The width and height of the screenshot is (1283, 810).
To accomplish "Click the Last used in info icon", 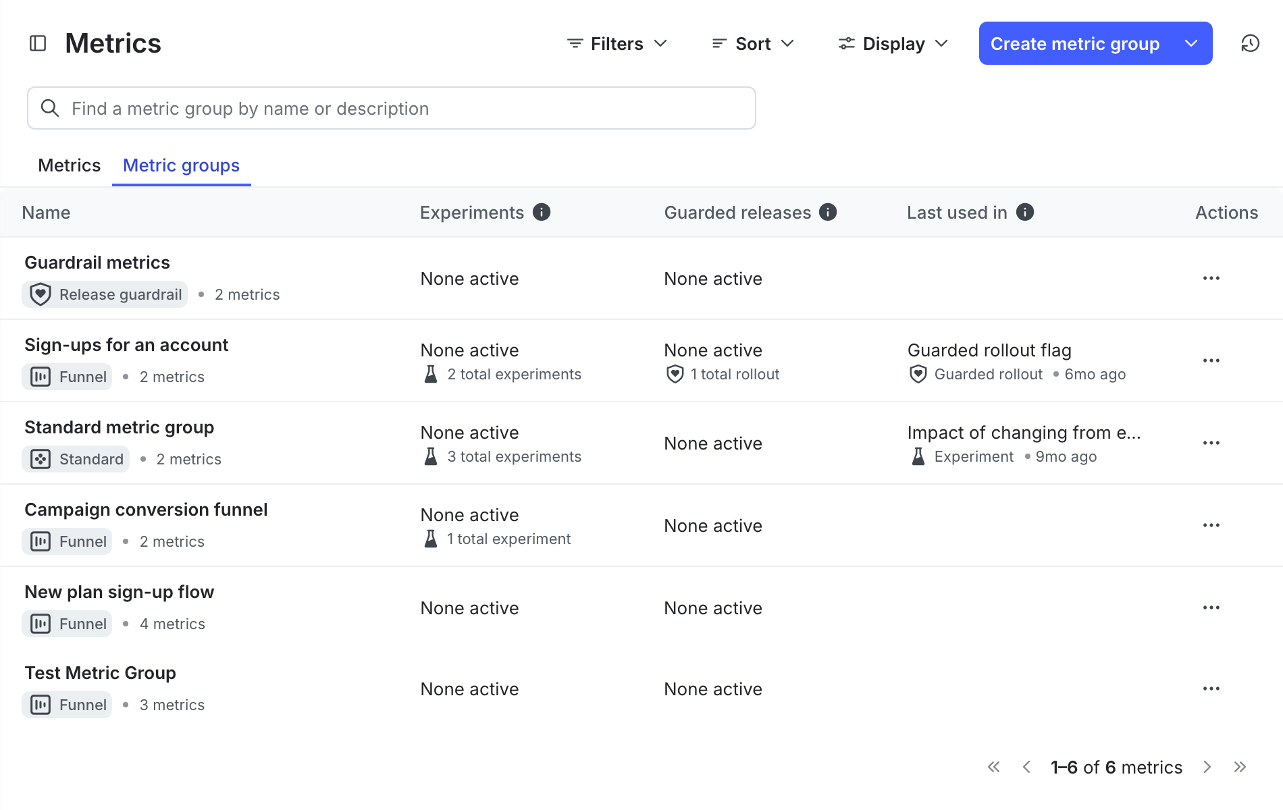I will click(x=1025, y=213).
